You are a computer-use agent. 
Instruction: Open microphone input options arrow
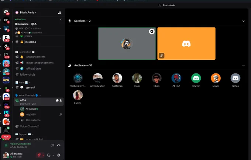(x=43, y=155)
